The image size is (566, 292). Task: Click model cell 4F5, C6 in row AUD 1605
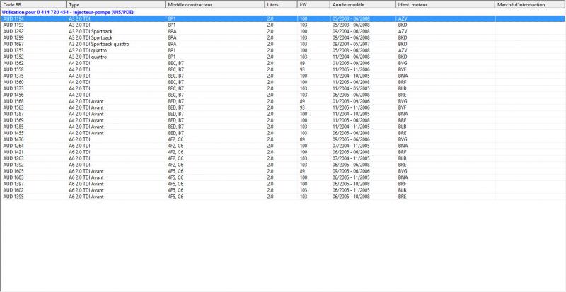175,171
